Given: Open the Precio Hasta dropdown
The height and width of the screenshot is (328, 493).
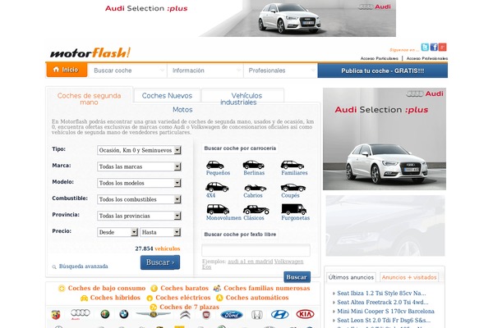Looking at the screenshot, I should [160, 232].
